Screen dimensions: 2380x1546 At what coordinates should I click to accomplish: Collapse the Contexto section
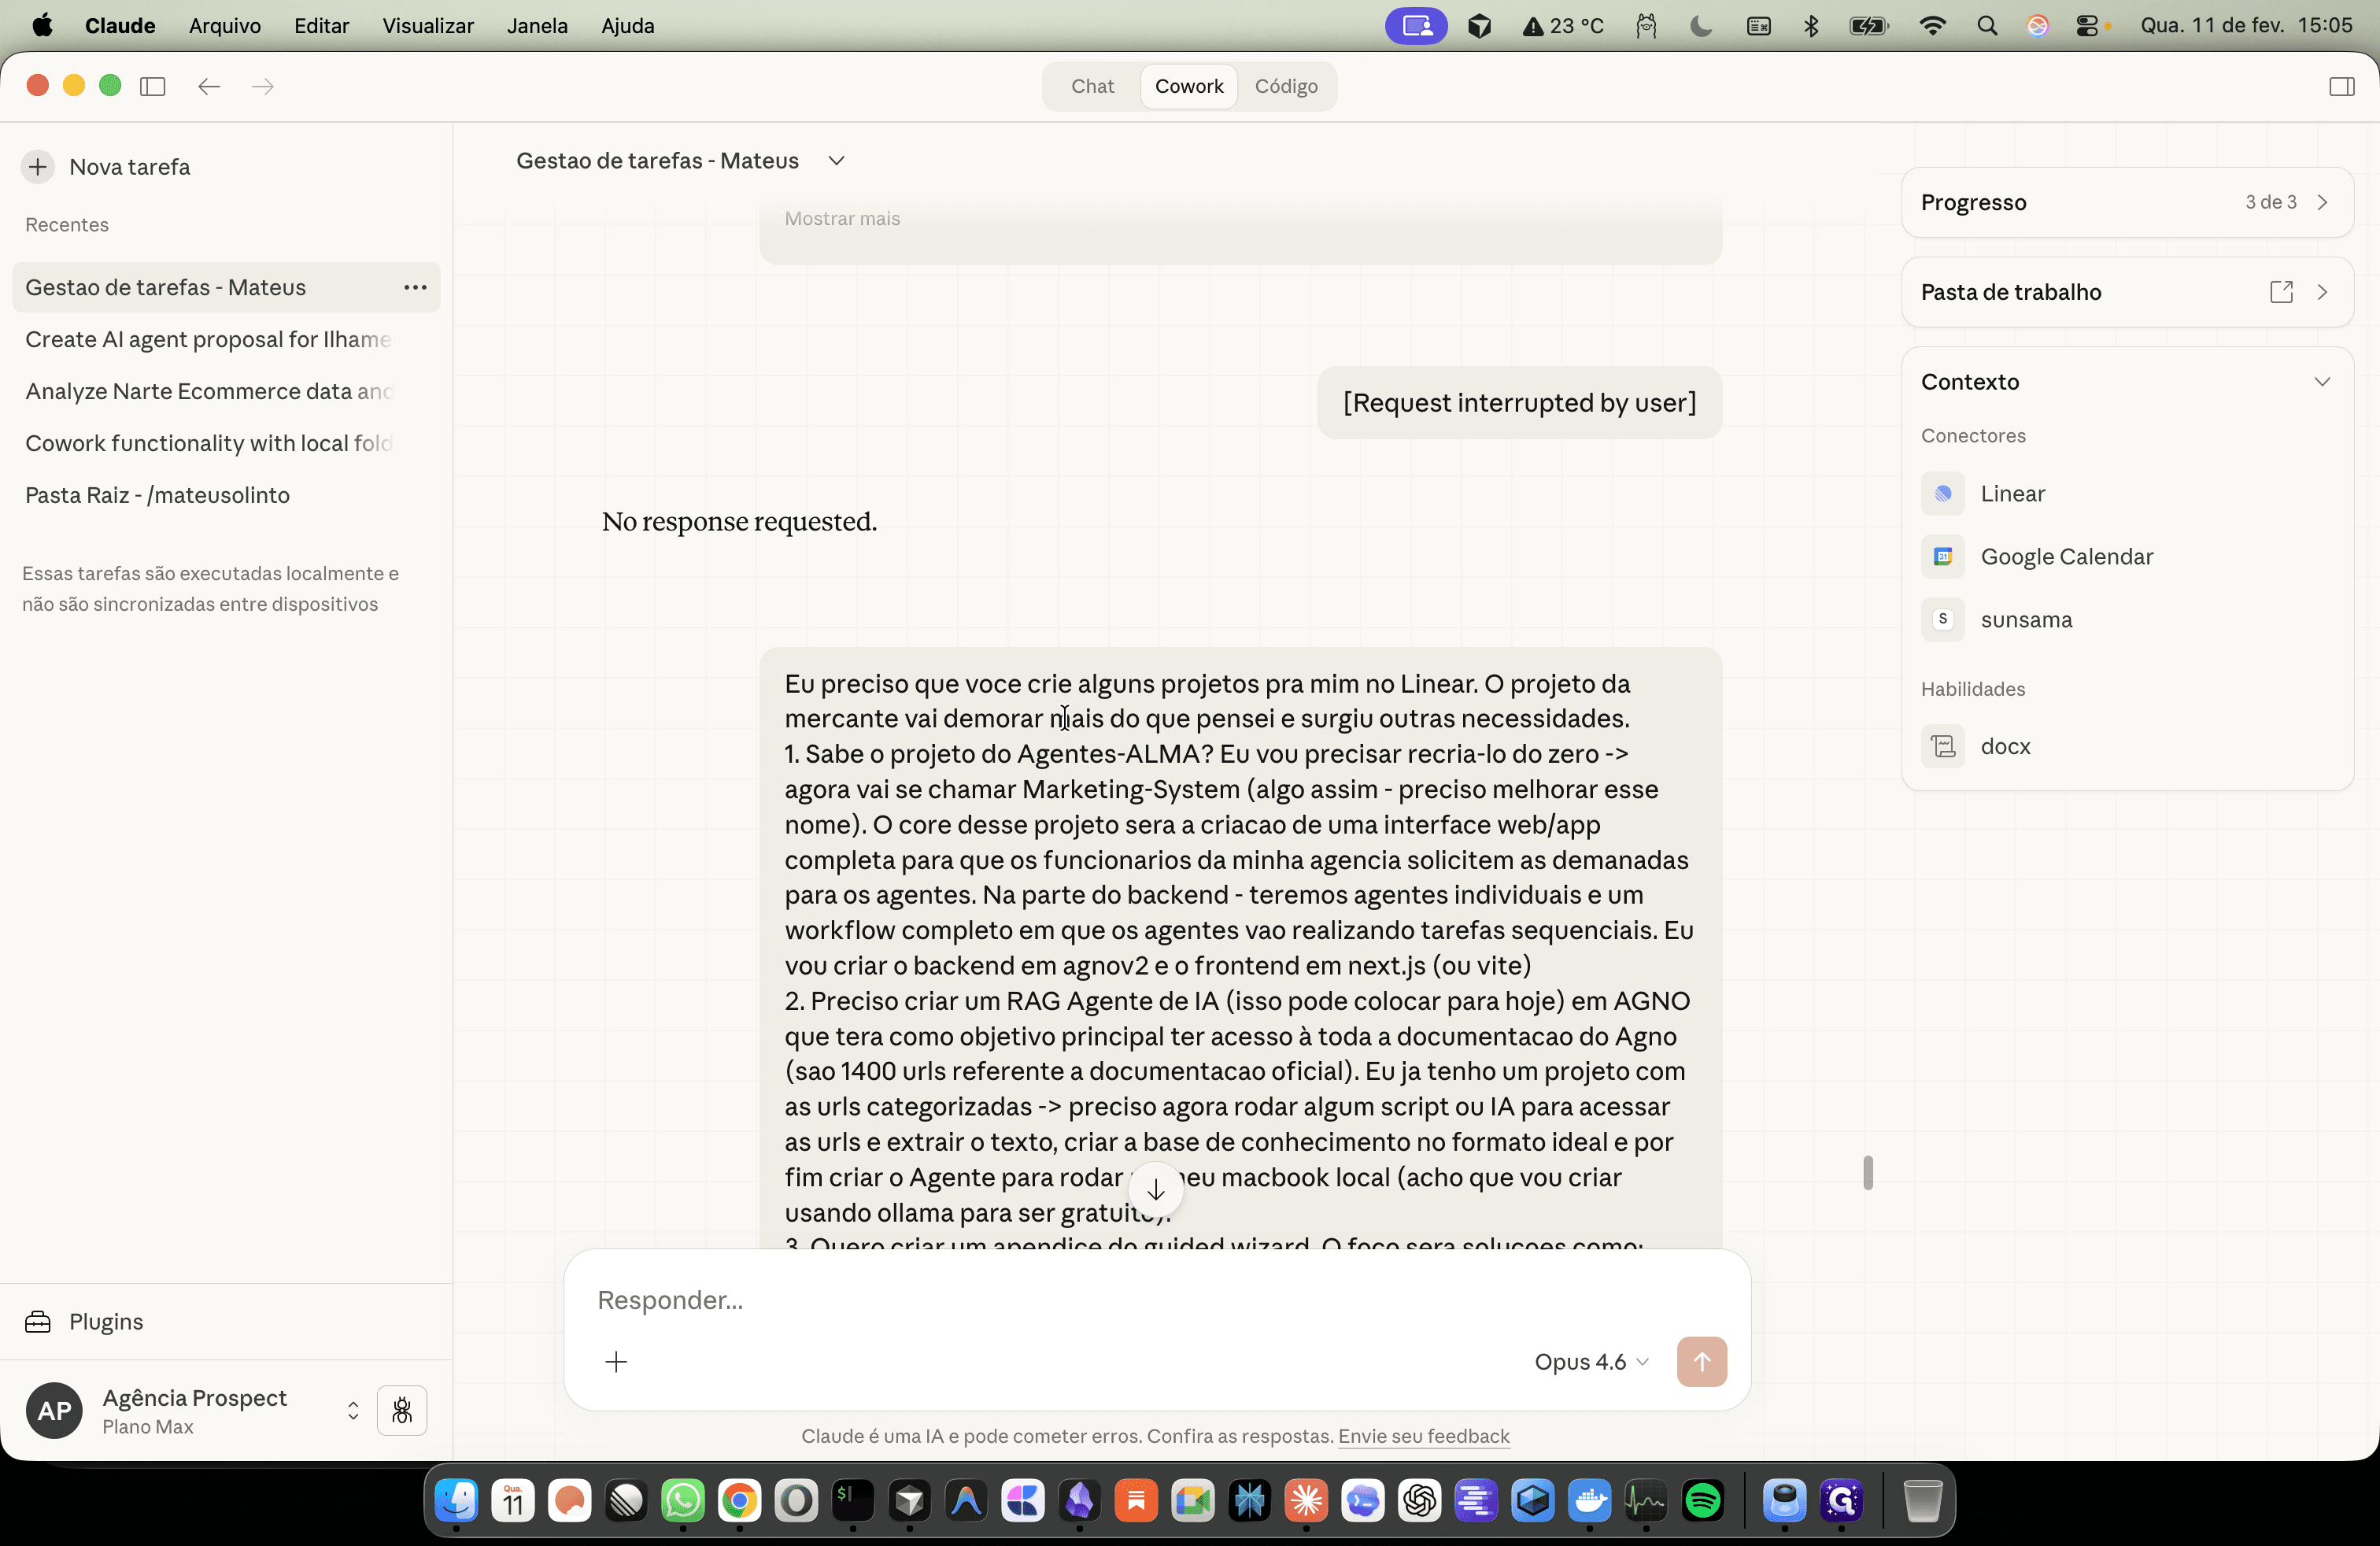[2322, 382]
